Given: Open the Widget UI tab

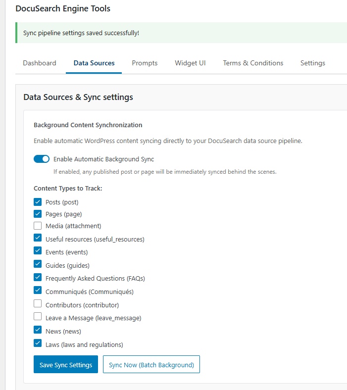Looking at the screenshot, I should tap(190, 63).
